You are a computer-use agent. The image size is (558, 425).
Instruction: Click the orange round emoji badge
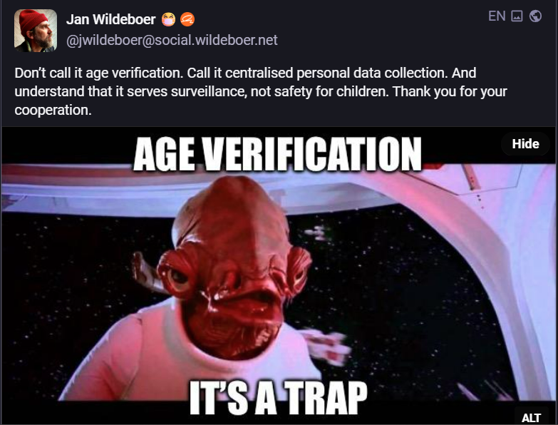pyautogui.click(x=187, y=19)
